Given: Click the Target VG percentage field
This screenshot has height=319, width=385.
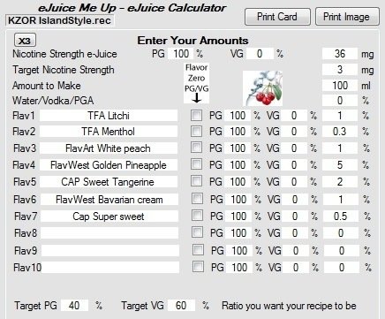Looking at the screenshot, I should (x=181, y=305).
